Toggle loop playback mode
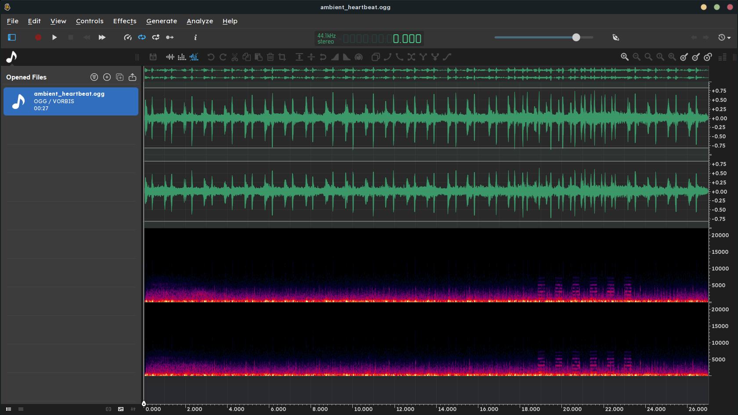 142,38
